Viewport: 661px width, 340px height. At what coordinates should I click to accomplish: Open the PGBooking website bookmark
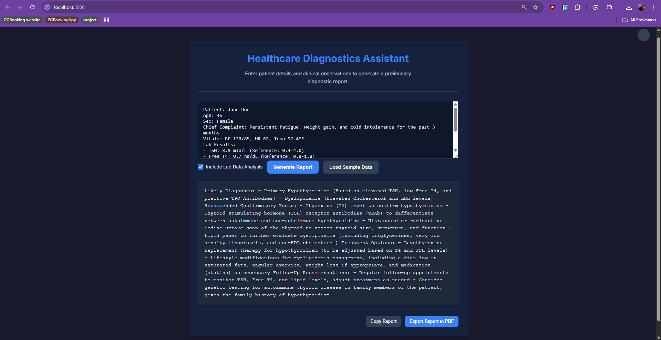pos(22,20)
